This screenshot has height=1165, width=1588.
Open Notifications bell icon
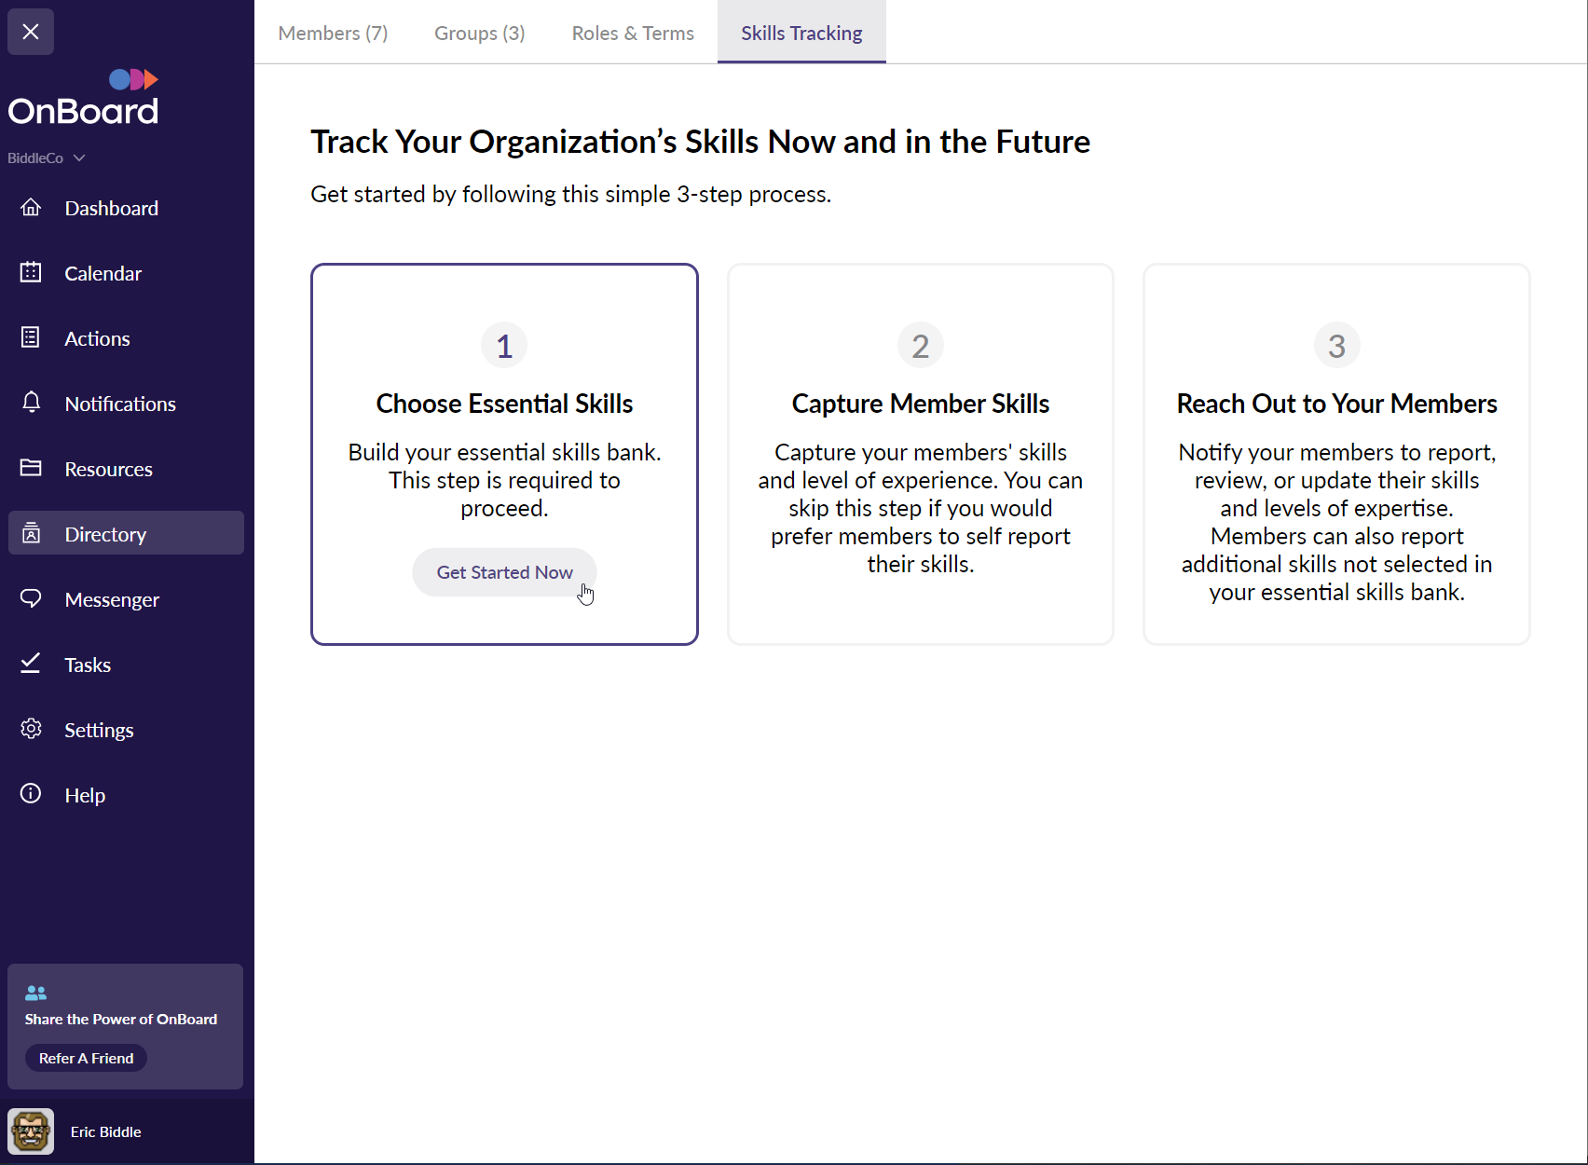[31, 403]
